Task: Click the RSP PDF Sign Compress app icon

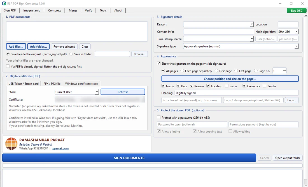Action: [4, 4]
